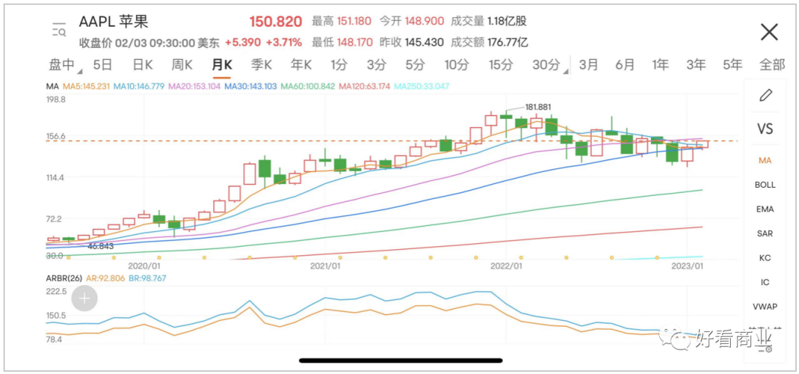This screenshot has width=799, height=374.
Task: Choose the 3分 minute interval
Action: pyautogui.click(x=377, y=64)
